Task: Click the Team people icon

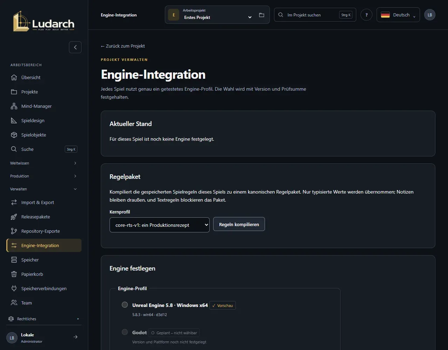Action: click(14, 303)
